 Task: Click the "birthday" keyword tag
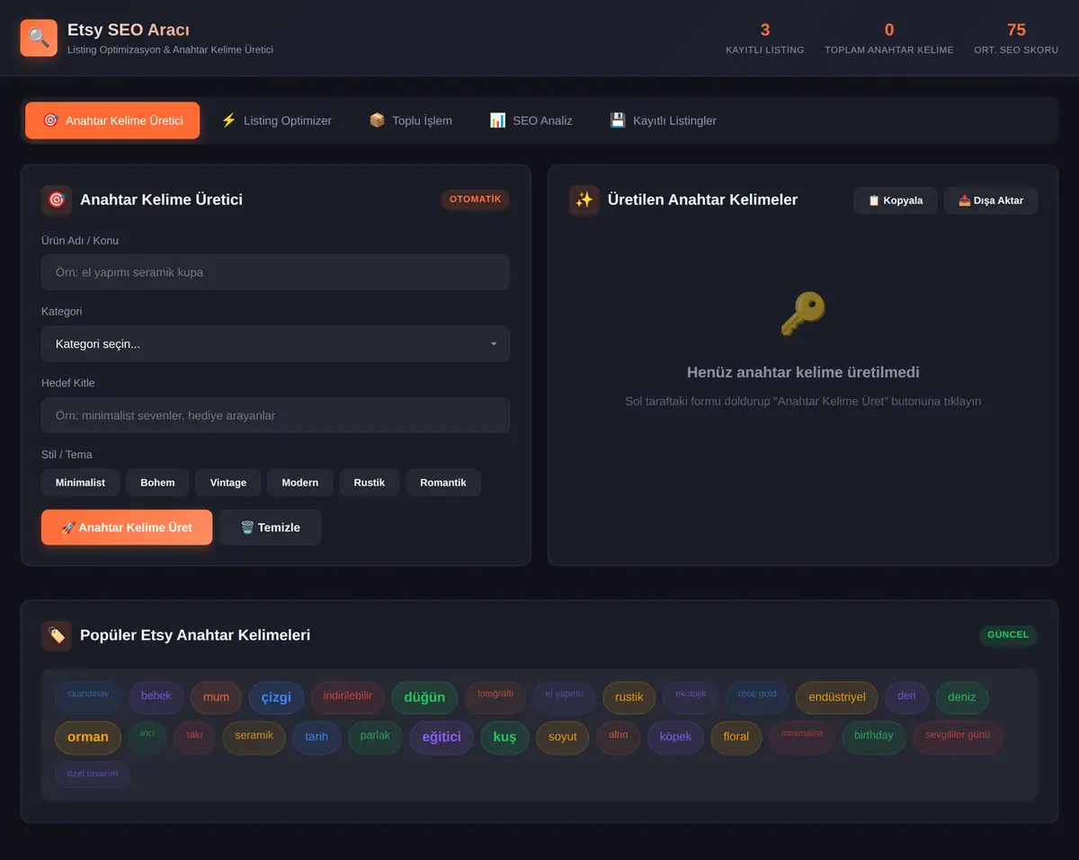[x=874, y=737]
